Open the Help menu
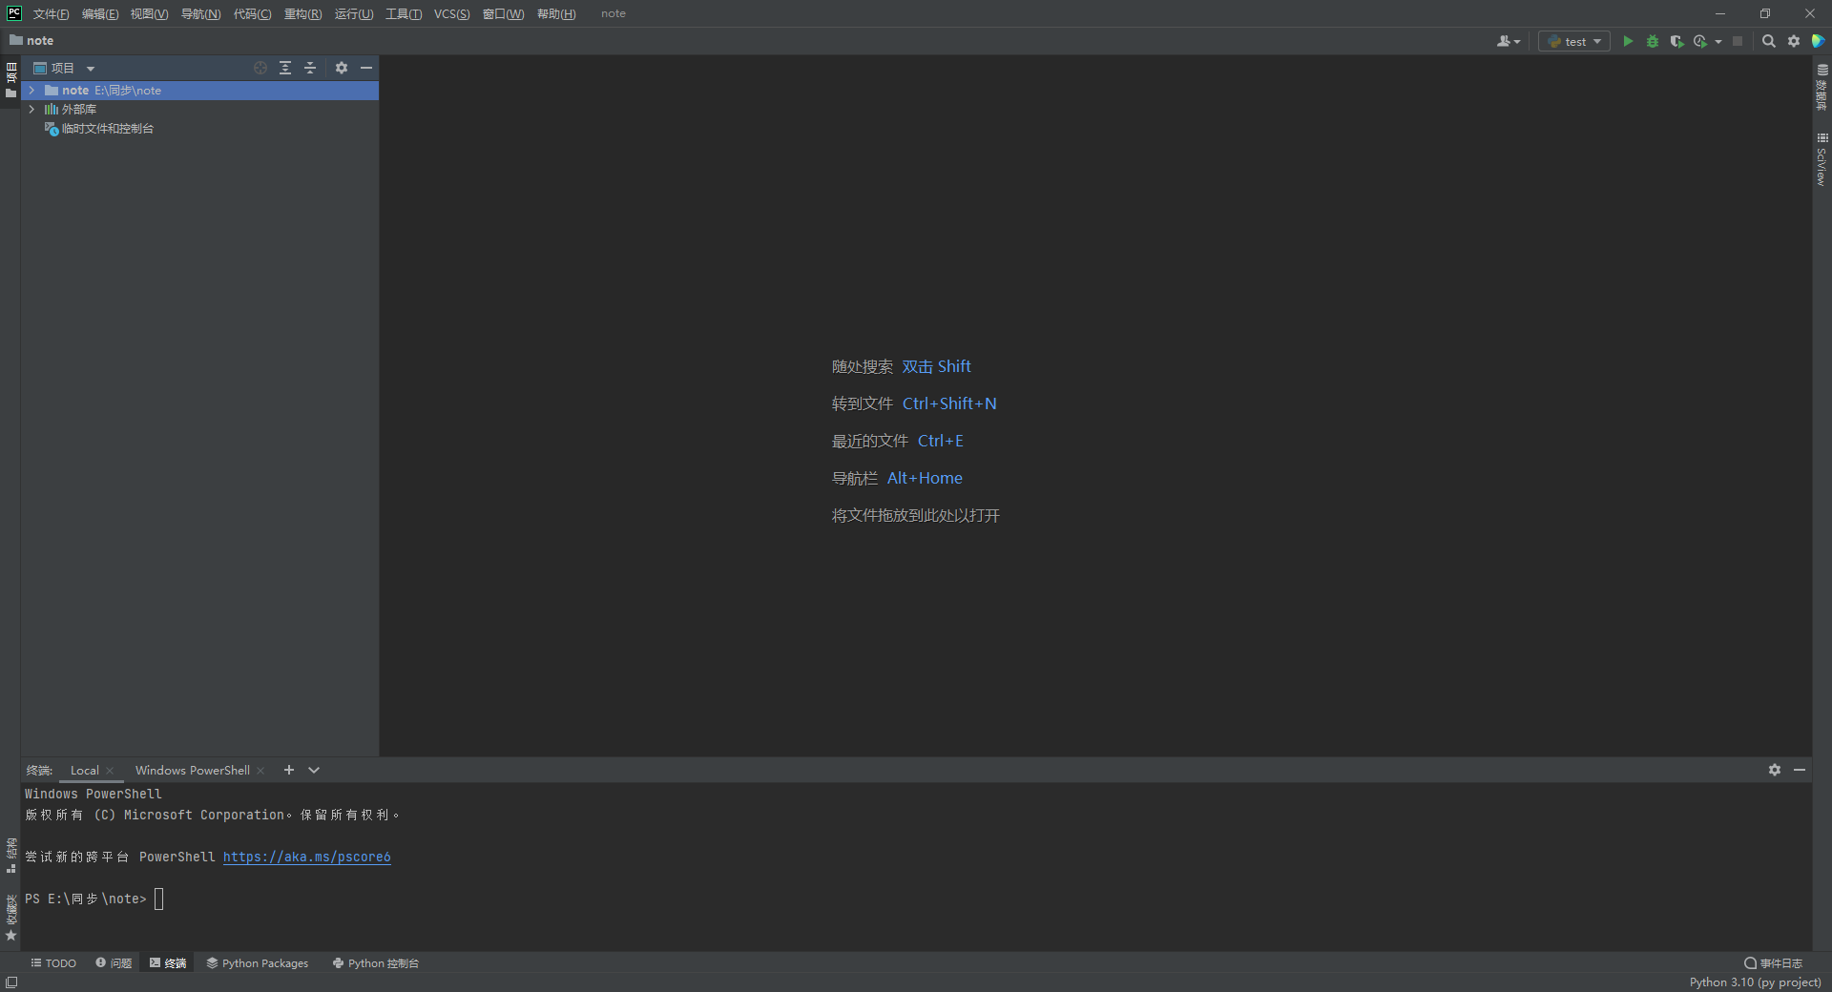 coord(556,13)
